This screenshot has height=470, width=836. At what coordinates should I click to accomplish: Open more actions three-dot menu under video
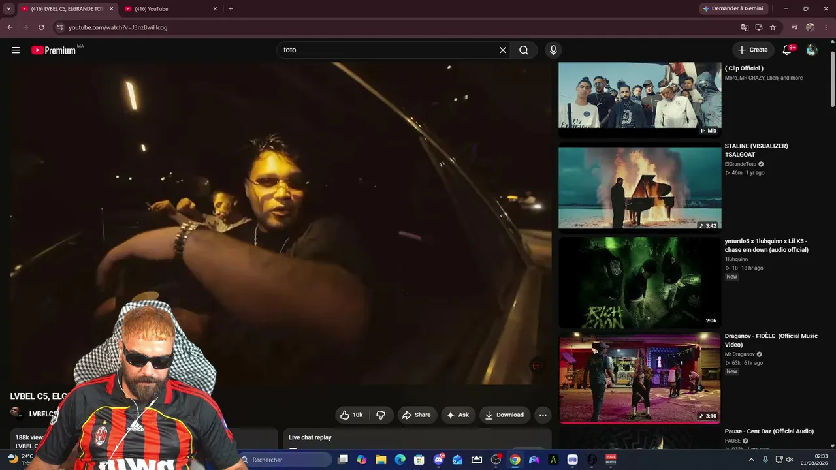pos(543,415)
